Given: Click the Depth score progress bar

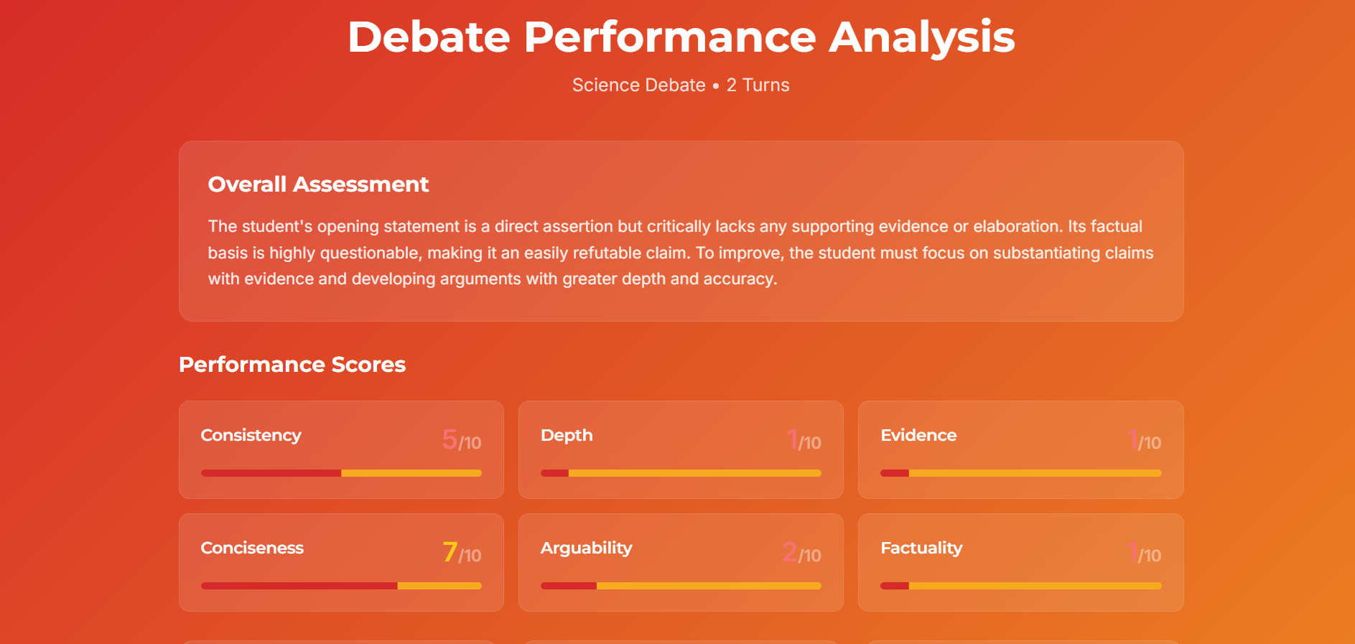Looking at the screenshot, I should 681,473.
